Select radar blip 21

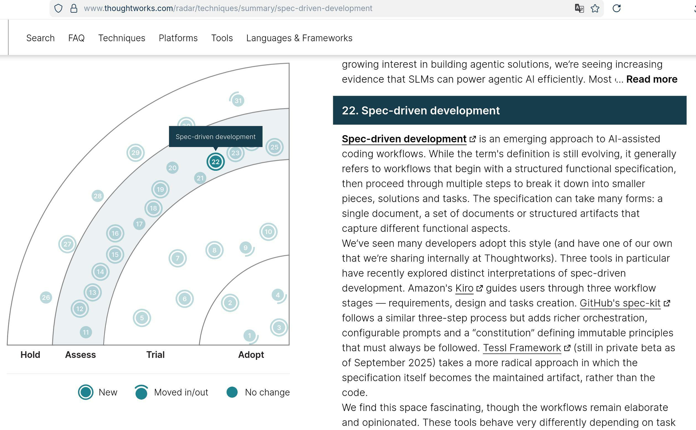tap(200, 178)
